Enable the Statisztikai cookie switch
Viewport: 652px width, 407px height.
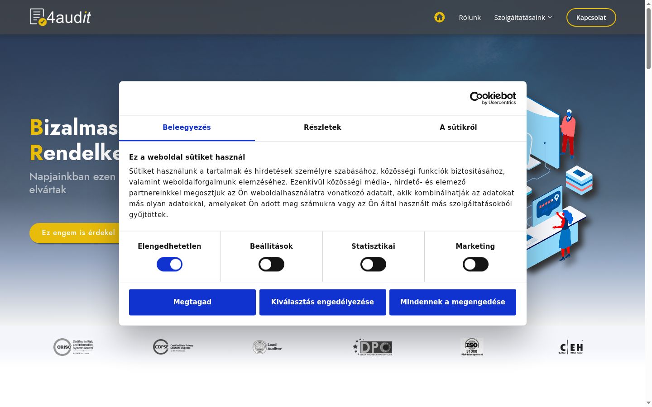373,265
